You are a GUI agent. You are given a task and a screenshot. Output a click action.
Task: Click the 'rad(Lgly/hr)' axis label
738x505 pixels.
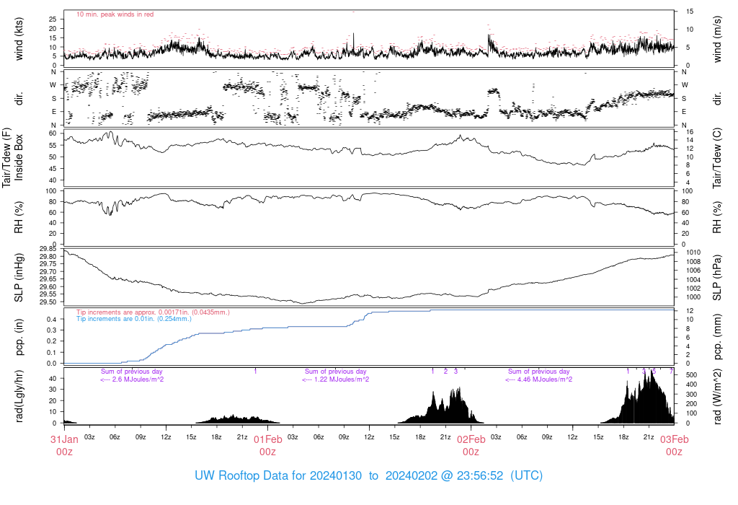coord(19,396)
